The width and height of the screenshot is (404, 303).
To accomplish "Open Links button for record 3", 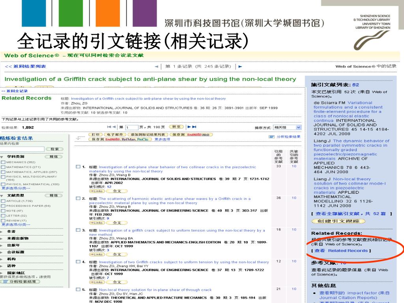I will click(x=97, y=254).
